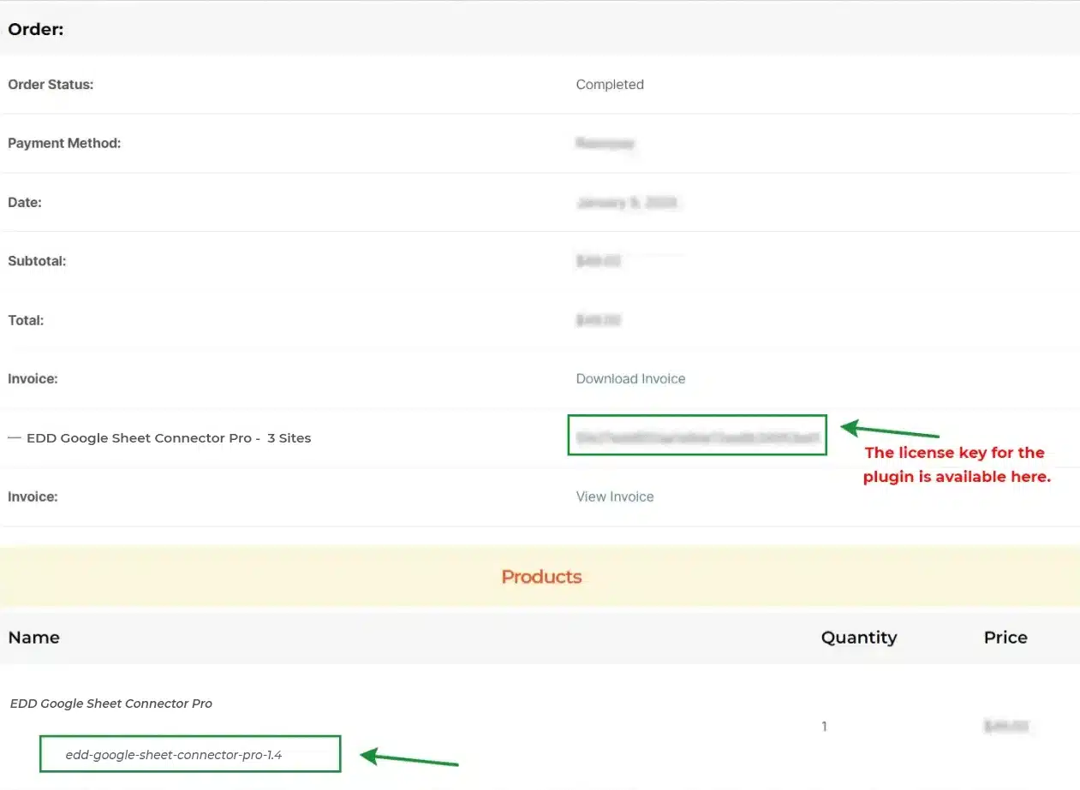Viewport: 1080px width, 790px height.
Task: Click the green arrow pointing at license key
Action: pos(889,430)
